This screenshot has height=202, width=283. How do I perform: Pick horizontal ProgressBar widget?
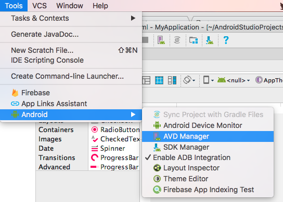point(115,167)
